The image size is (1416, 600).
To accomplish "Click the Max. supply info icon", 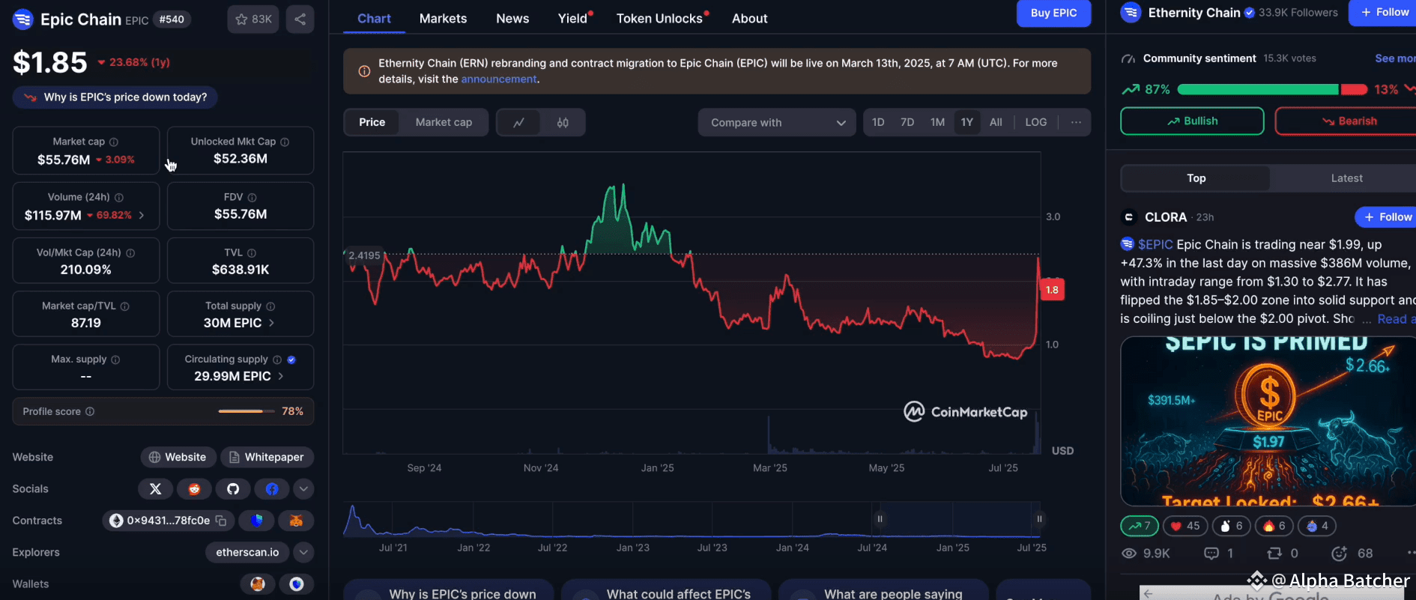I will 115,360.
